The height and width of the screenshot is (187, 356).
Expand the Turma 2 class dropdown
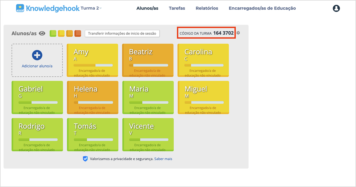(91, 8)
